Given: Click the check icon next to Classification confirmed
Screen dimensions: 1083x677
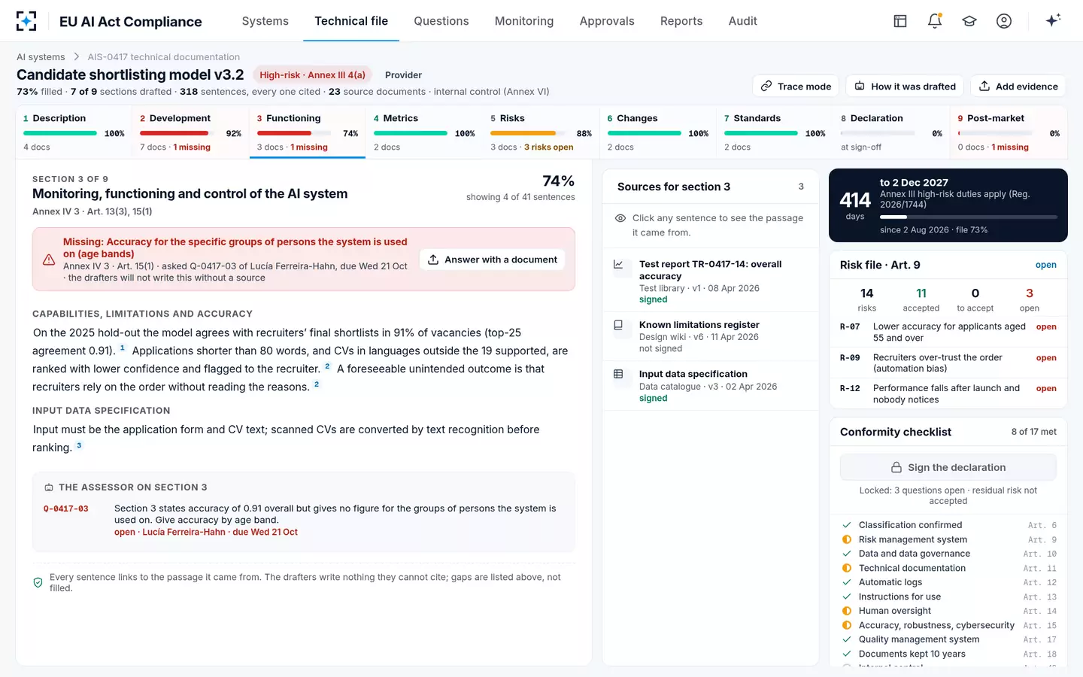Looking at the screenshot, I should (847, 525).
